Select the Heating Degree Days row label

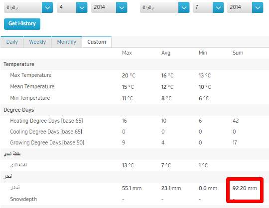[x=46, y=121]
